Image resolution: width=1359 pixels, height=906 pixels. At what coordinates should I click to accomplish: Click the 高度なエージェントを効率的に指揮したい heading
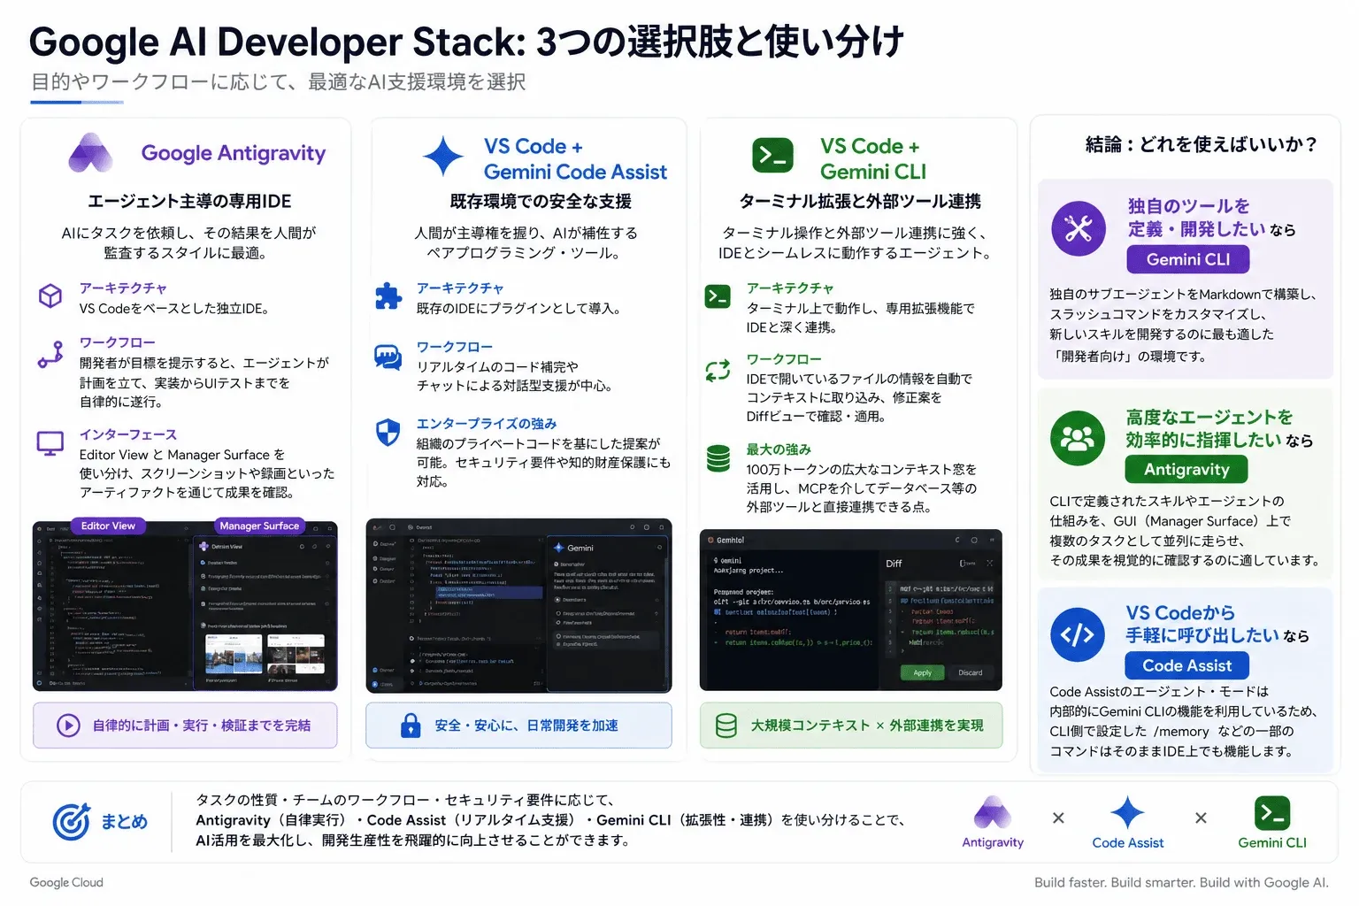click(x=1209, y=428)
